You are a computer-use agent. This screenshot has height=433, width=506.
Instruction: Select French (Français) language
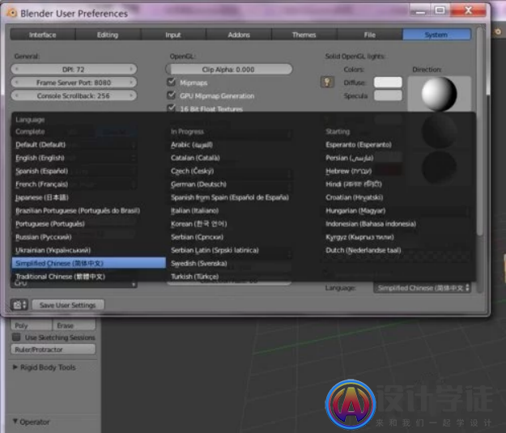89,185
